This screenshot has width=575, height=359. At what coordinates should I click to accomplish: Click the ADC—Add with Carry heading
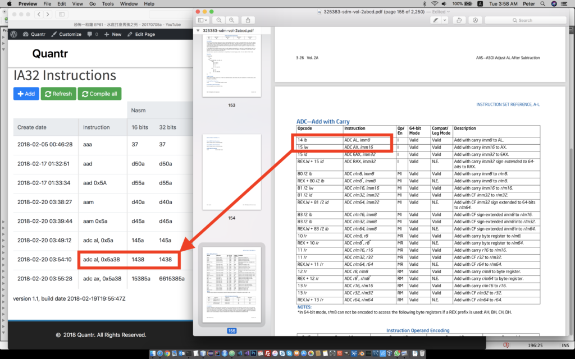click(323, 121)
